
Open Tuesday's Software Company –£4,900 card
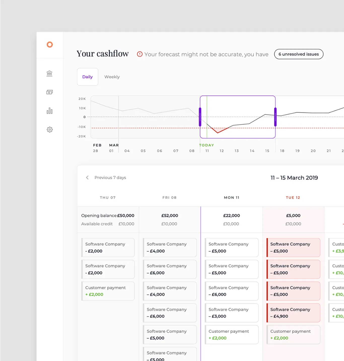(293, 313)
